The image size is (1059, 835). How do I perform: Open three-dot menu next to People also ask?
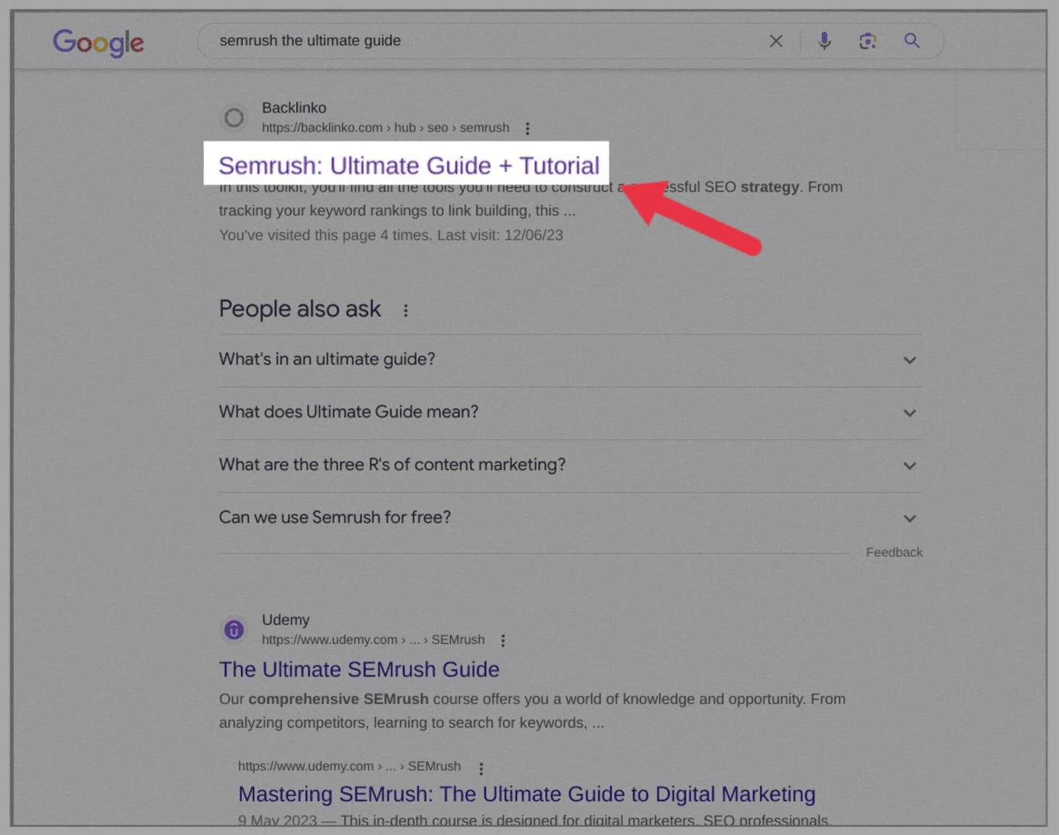[406, 310]
